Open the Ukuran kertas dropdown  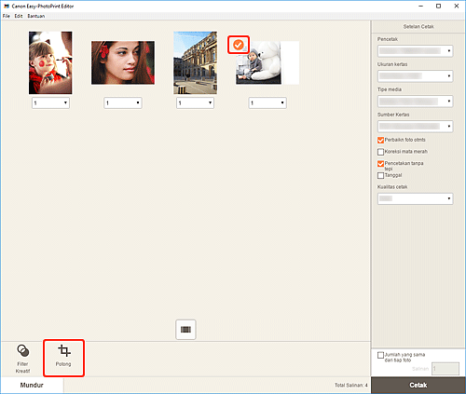(x=415, y=76)
